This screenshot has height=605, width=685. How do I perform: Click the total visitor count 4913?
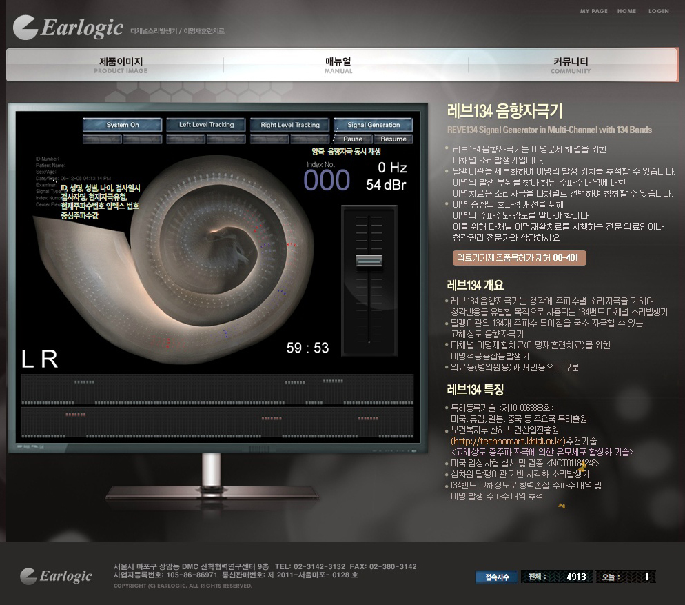click(576, 577)
